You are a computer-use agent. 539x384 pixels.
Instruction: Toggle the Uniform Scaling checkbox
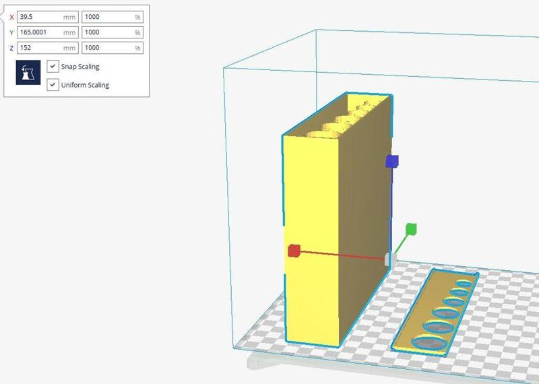53,85
